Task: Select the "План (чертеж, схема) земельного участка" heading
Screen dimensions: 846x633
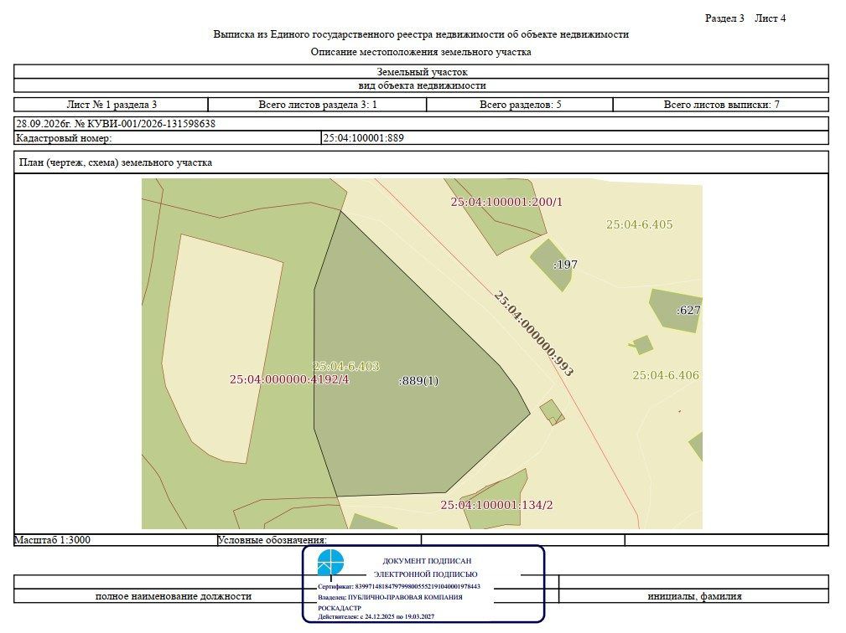Action: point(116,162)
